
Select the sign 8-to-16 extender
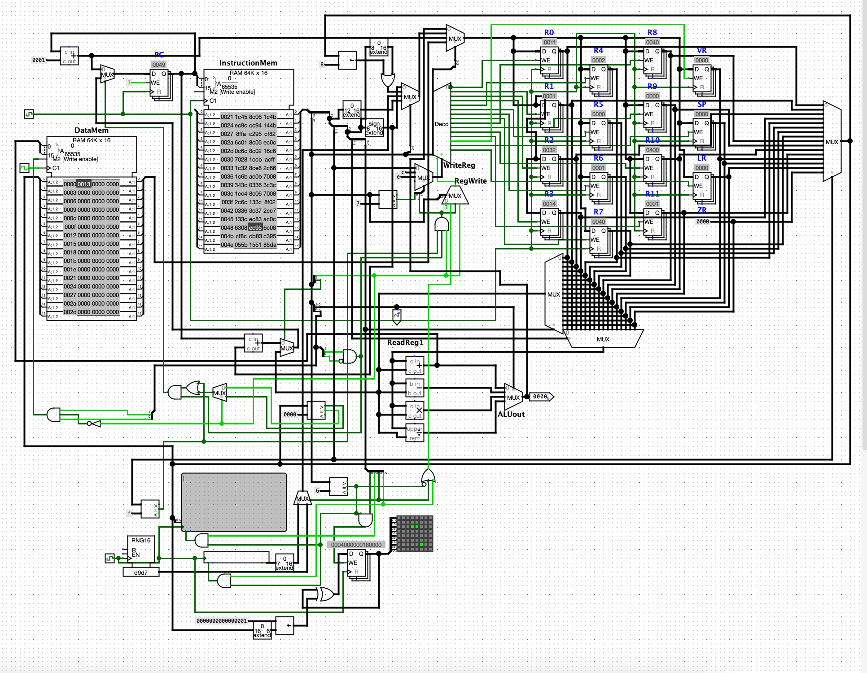coord(374,128)
